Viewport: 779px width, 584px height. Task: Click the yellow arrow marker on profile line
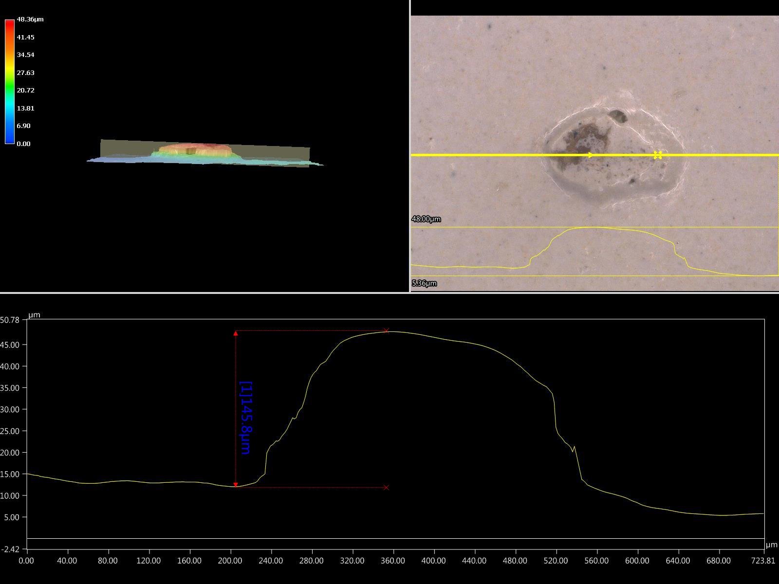[590, 155]
